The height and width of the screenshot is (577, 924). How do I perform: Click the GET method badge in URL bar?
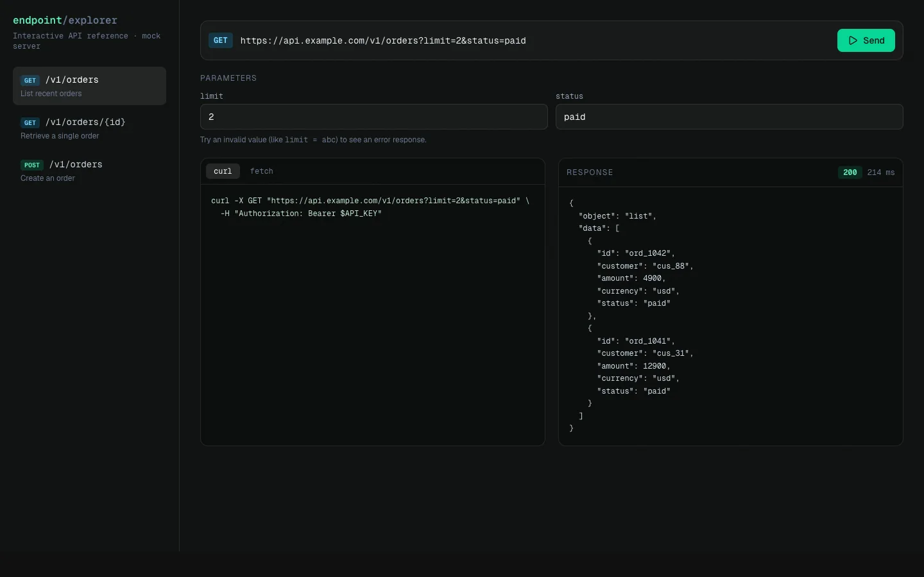pyautogui.click(x=220, y=40)
